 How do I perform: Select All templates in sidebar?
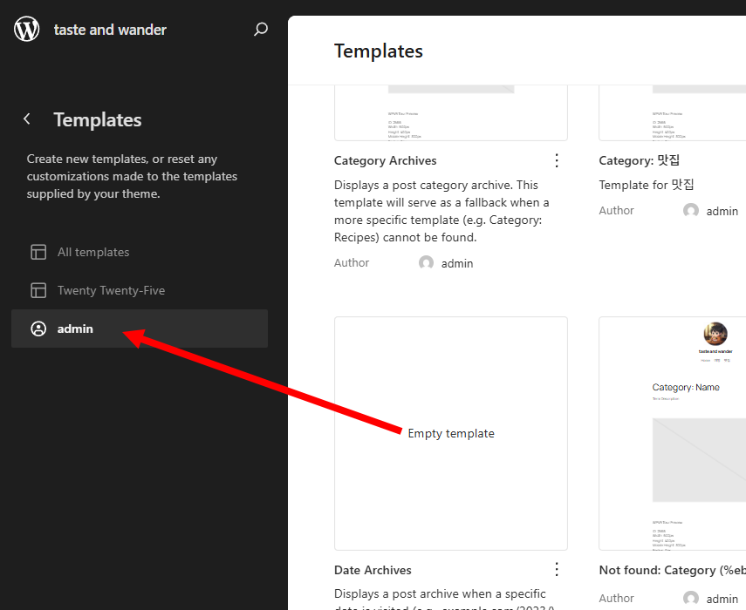140,252
